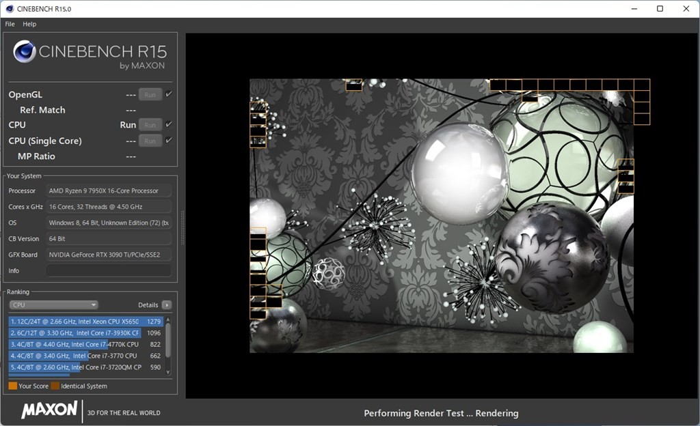Click the brown Identical System legend swatch
Screen dimensions: 700x426
point(55,386)
